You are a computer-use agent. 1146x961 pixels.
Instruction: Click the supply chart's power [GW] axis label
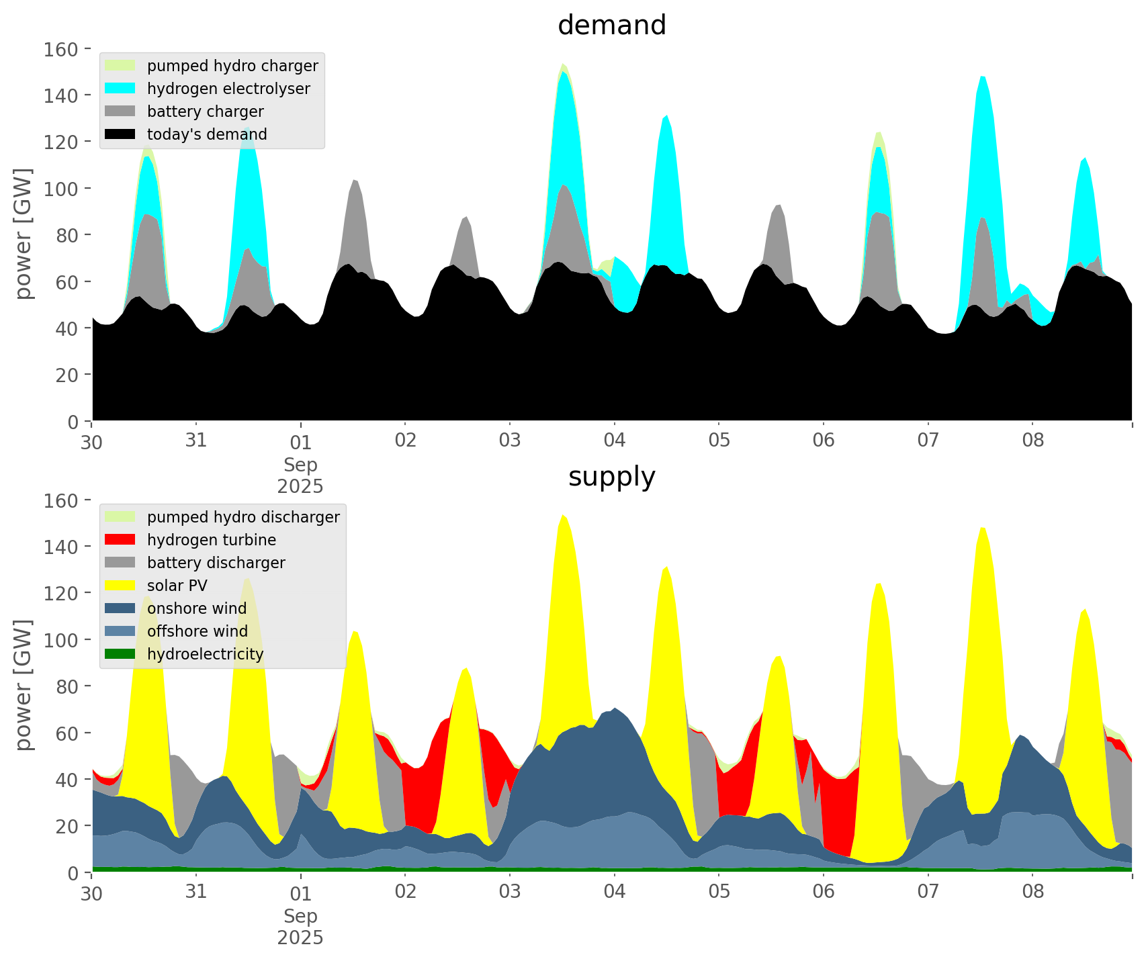click(x=24, y=685)
